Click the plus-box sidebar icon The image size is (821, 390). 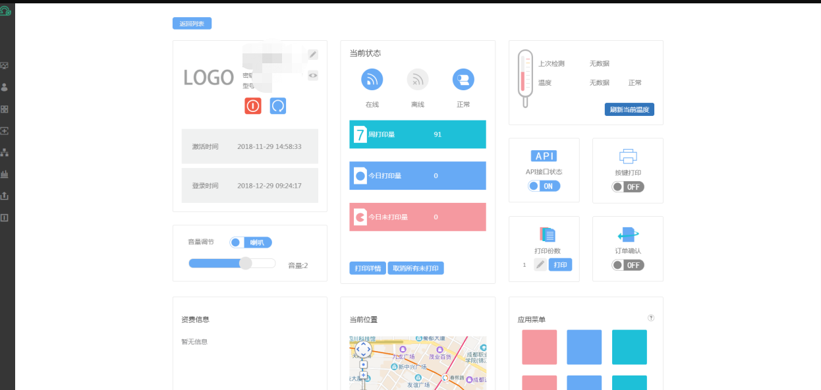pyautogui.click(x=5, y=131)
